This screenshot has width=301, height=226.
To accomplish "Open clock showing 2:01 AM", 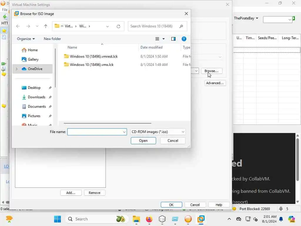I will [270, 219].
